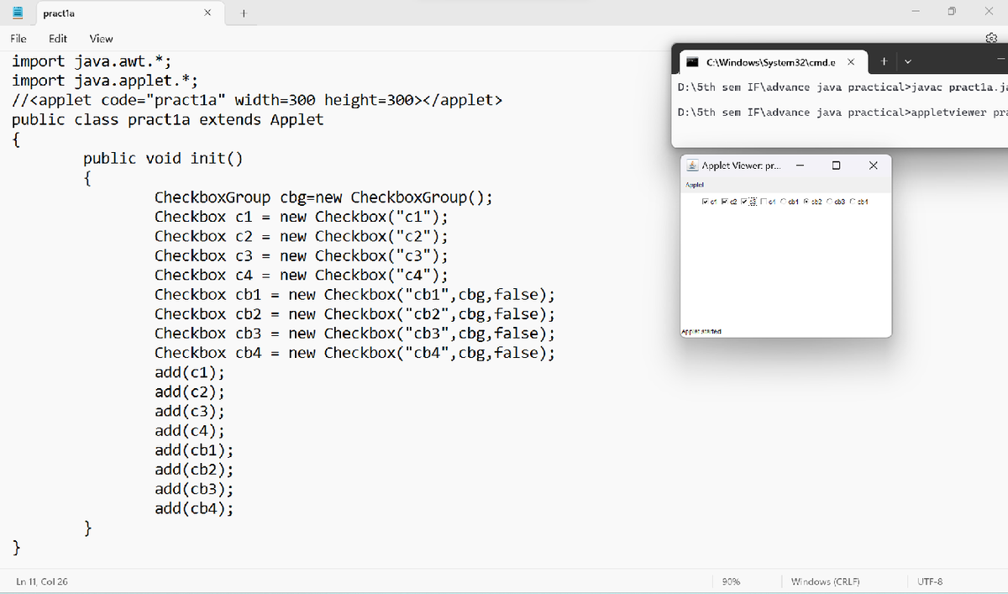Open Notepad settings via the gear icon
This screenshot has height=594, width=1008.
tap(991, 38)
